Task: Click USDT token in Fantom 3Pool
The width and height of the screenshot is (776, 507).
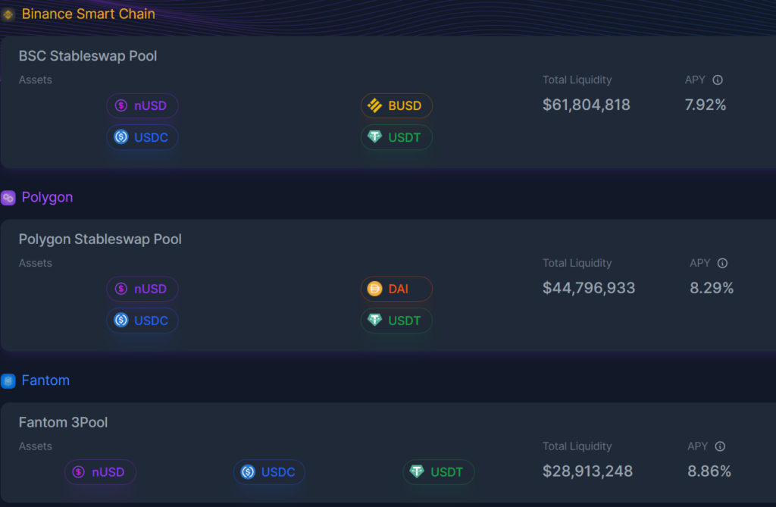Action: [439, 472]
